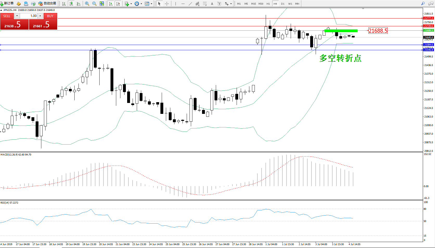This screenshot has height=248, width=435.
Task: Open the tile windows layout icon
Action: [102, 4]
